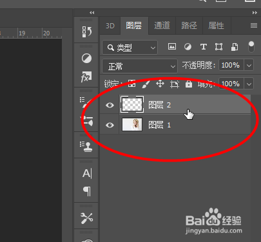Open the Clone Source panel icon
This screenshot has height=242, width=261.
click(x=86, y=147)
